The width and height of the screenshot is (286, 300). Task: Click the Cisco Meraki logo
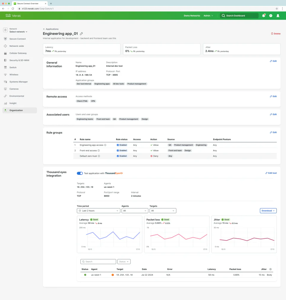(13, 16)
